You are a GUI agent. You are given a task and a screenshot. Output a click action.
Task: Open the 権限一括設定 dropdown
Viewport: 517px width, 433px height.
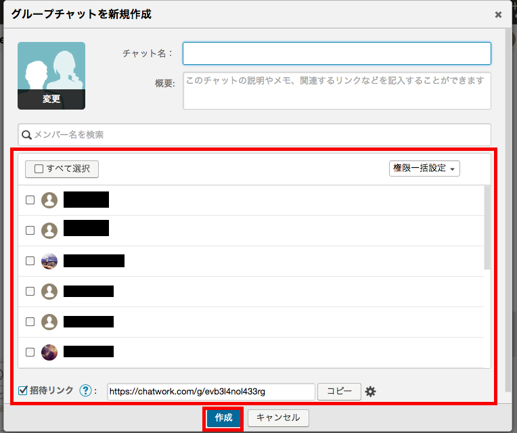(424, 168)
